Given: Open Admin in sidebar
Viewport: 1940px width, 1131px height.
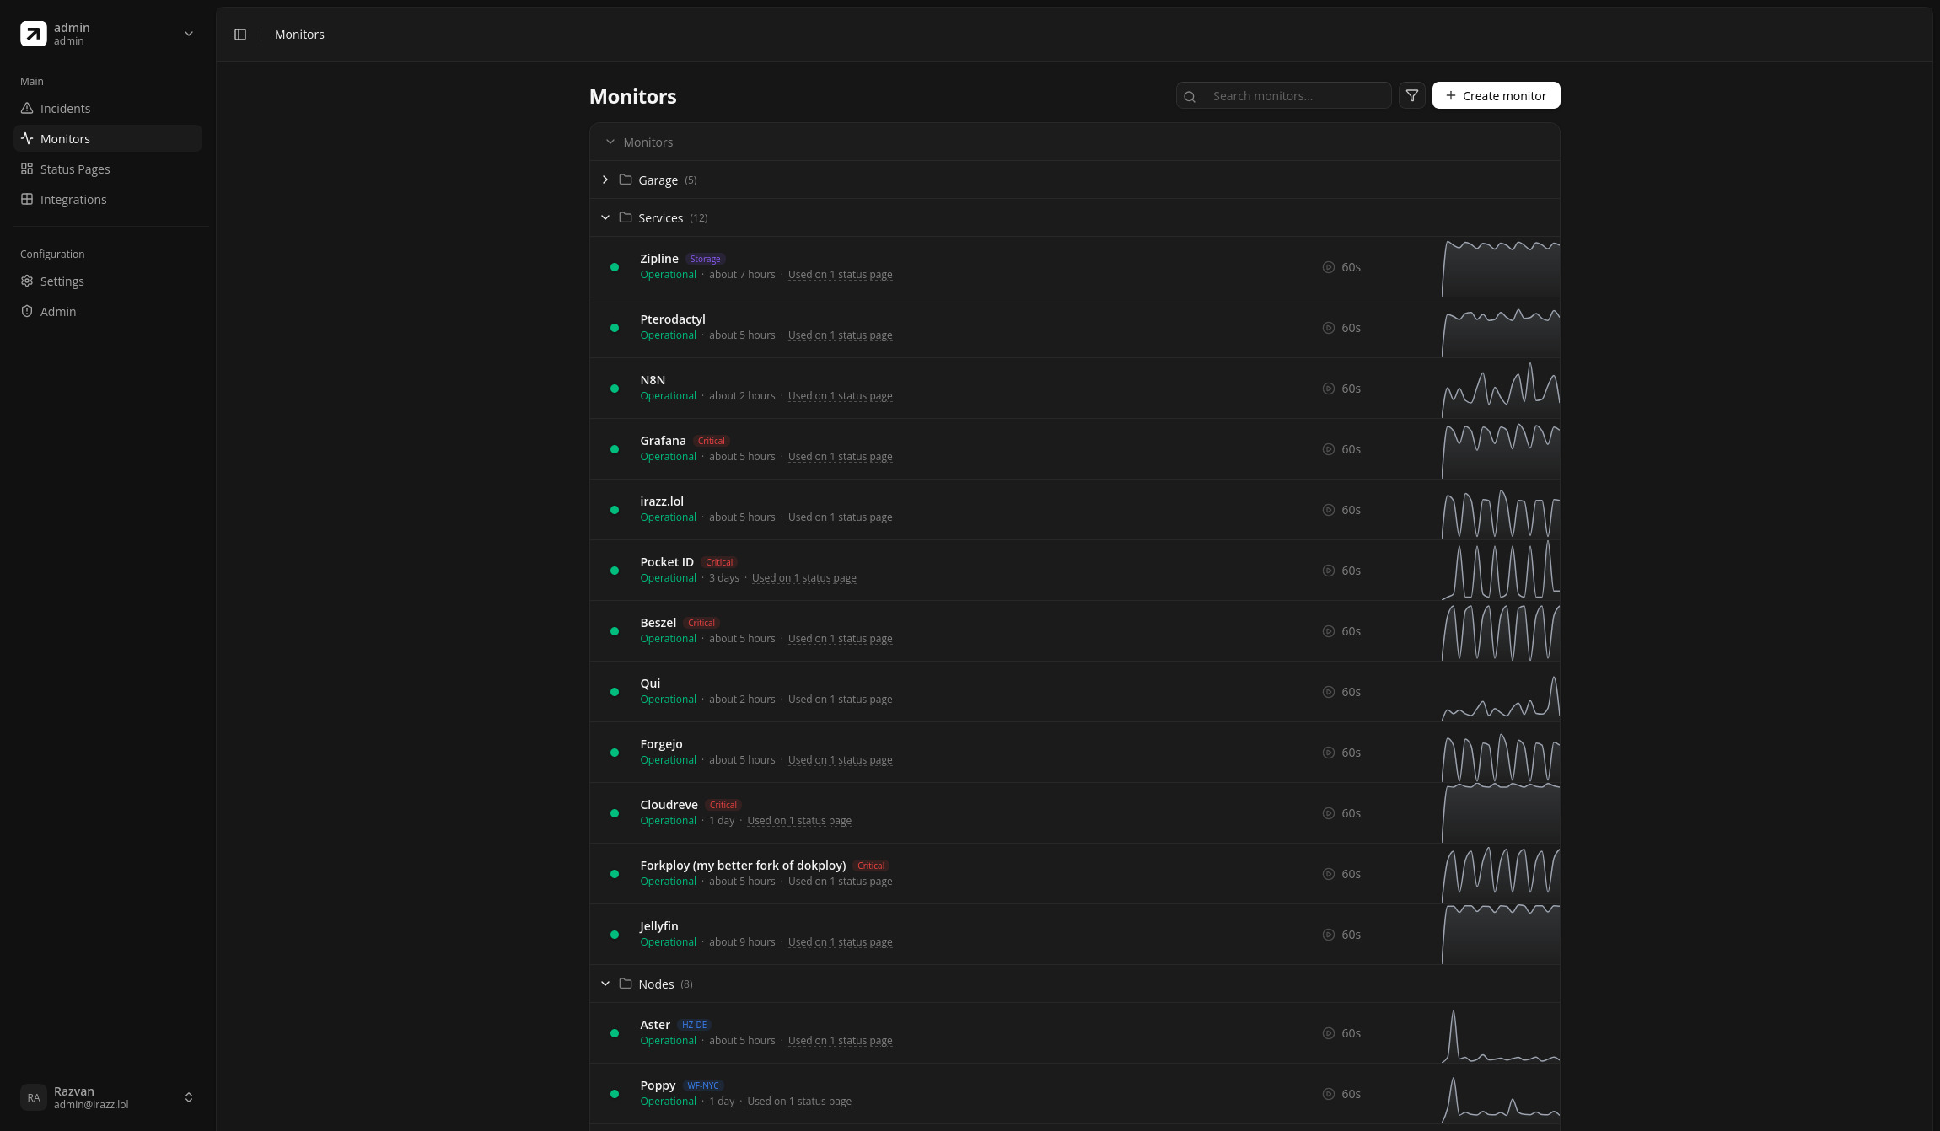Looking at the screenshot, I should pyautogui.click(x=108, y=311).
